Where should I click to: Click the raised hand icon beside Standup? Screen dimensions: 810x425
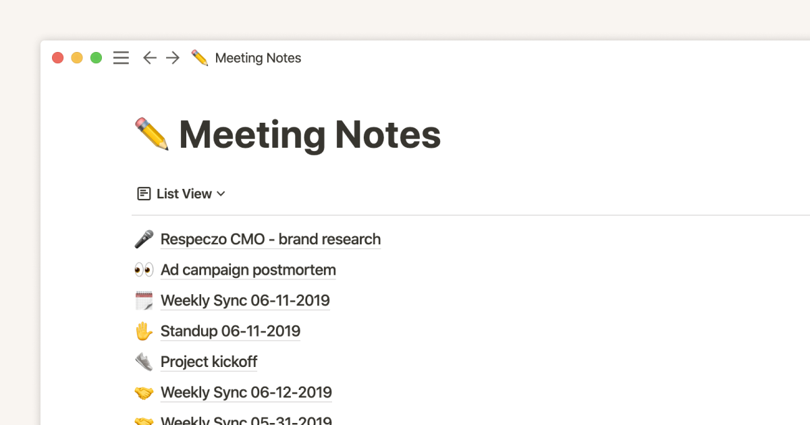[x=144, y=331]
